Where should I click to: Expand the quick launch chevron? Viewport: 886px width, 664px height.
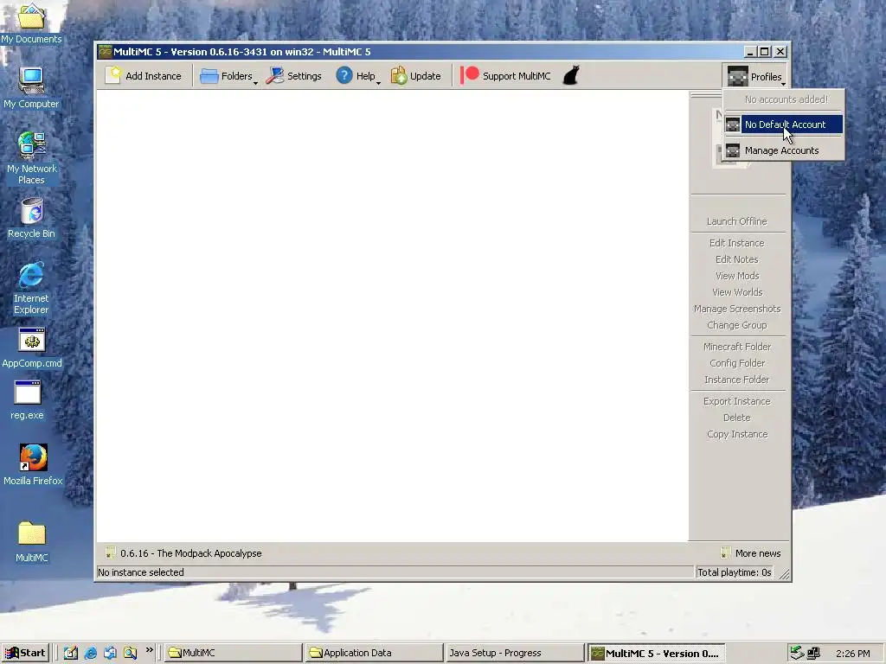coord(149,650)
